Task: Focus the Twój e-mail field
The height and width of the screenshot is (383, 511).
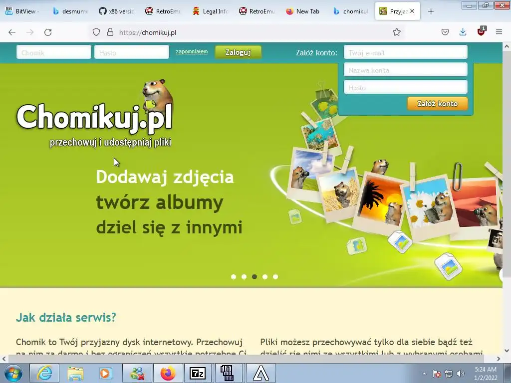Action: coord(406,52)
